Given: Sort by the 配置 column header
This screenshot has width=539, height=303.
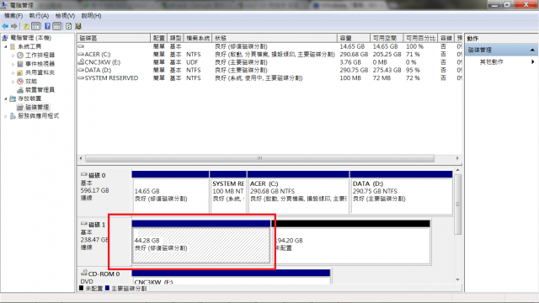Looking at the screenshot, I should (159, 38).
